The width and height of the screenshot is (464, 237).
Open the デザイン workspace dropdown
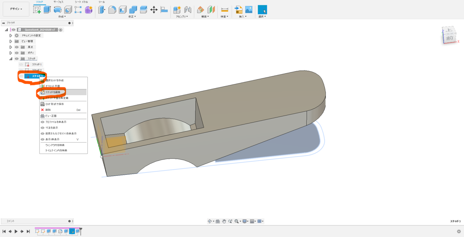pos(16,9)
